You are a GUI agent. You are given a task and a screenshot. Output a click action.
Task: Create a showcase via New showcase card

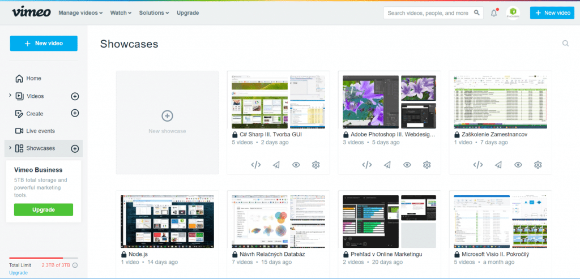167,122
